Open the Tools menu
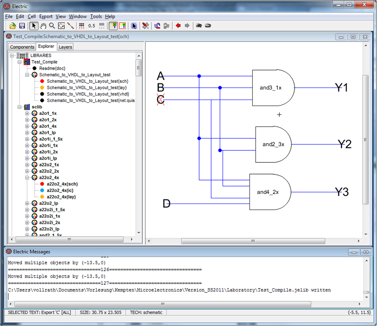This screenshot has width=377, height=326. pos(96,16)
